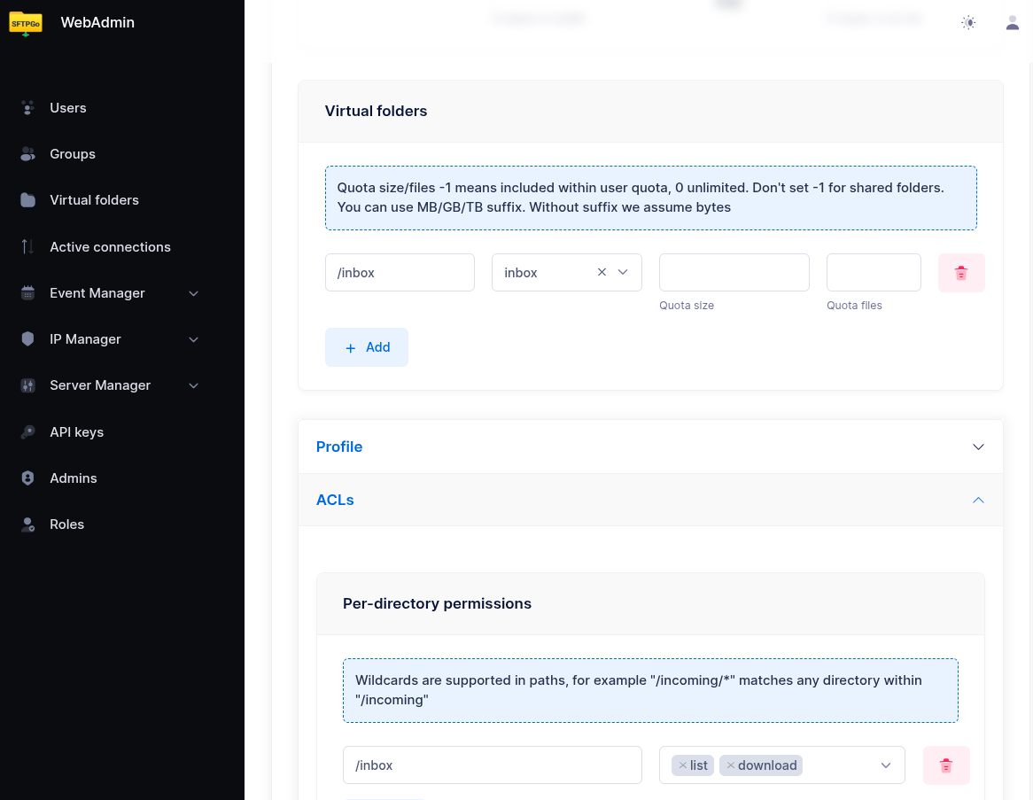
Task: Open the inbox folder dropdown
Action: tap(623, 273)
